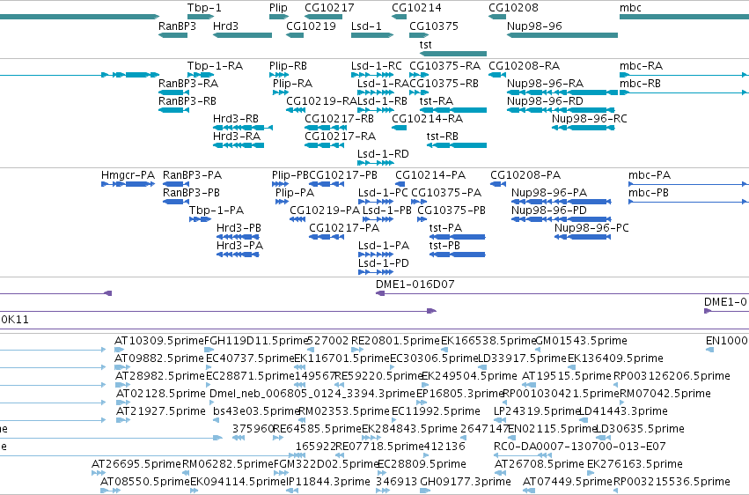Click the Lsd-1-RD transcript label

click(383, 154)
